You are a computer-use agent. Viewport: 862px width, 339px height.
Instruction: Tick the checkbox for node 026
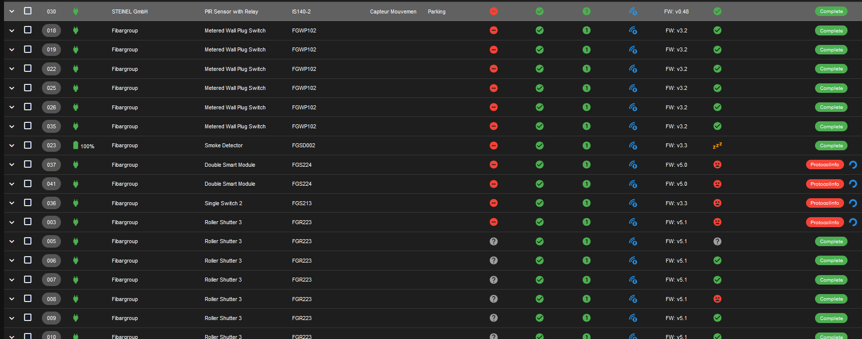point(28,106)
